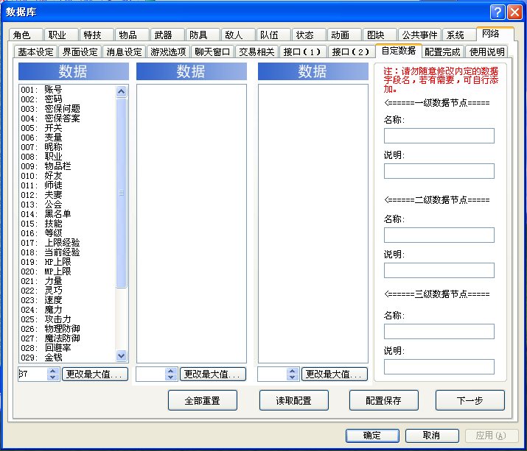Click the second-level node 说明 field
Viewport: 527px width, 451px height.
tap(439, 271)
